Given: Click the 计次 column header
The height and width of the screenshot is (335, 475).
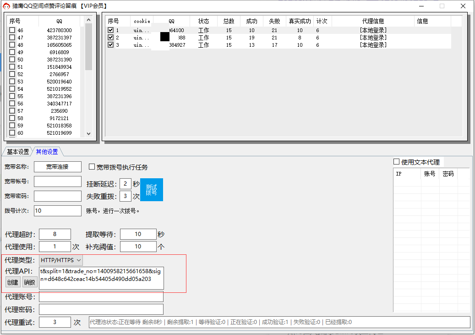Looking at the screenshot, I should tap(322, 21).
